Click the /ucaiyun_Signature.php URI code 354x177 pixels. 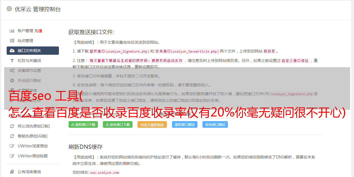pyautogui.click(x=292, y=94)
